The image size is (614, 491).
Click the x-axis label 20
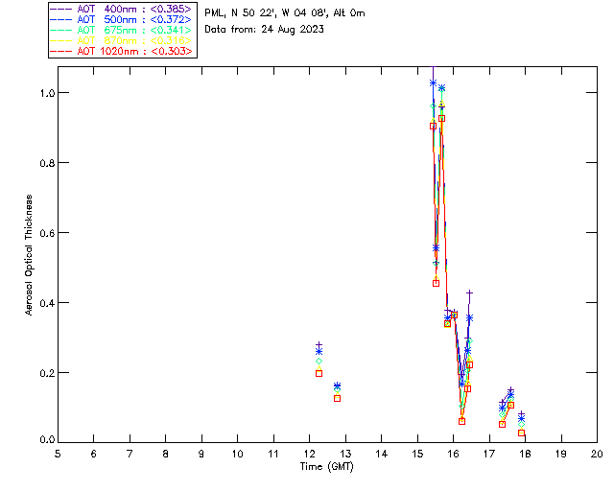597,455
